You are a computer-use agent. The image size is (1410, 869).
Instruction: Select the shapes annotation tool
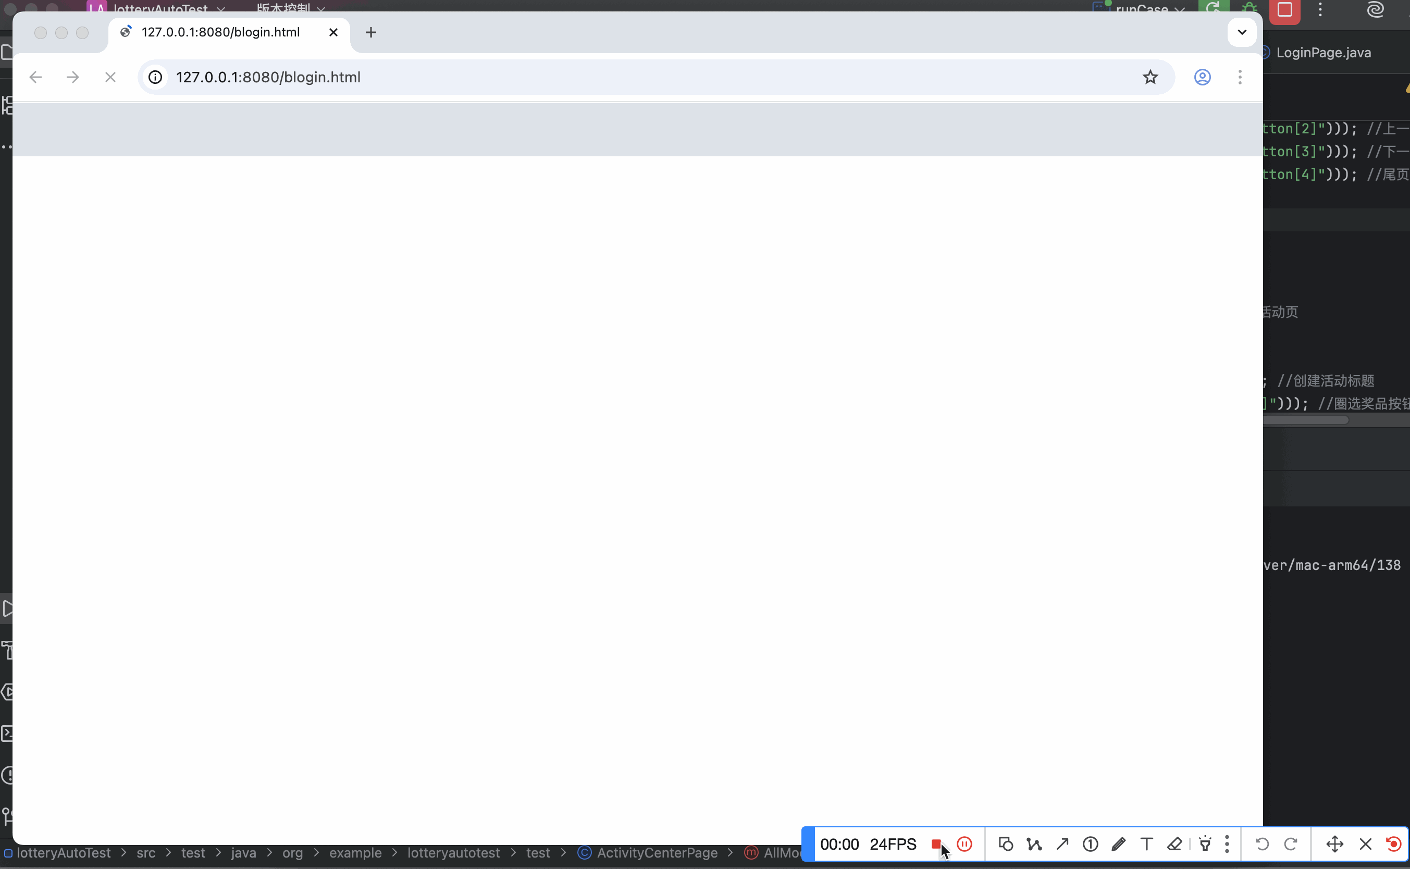(1006, 845)
